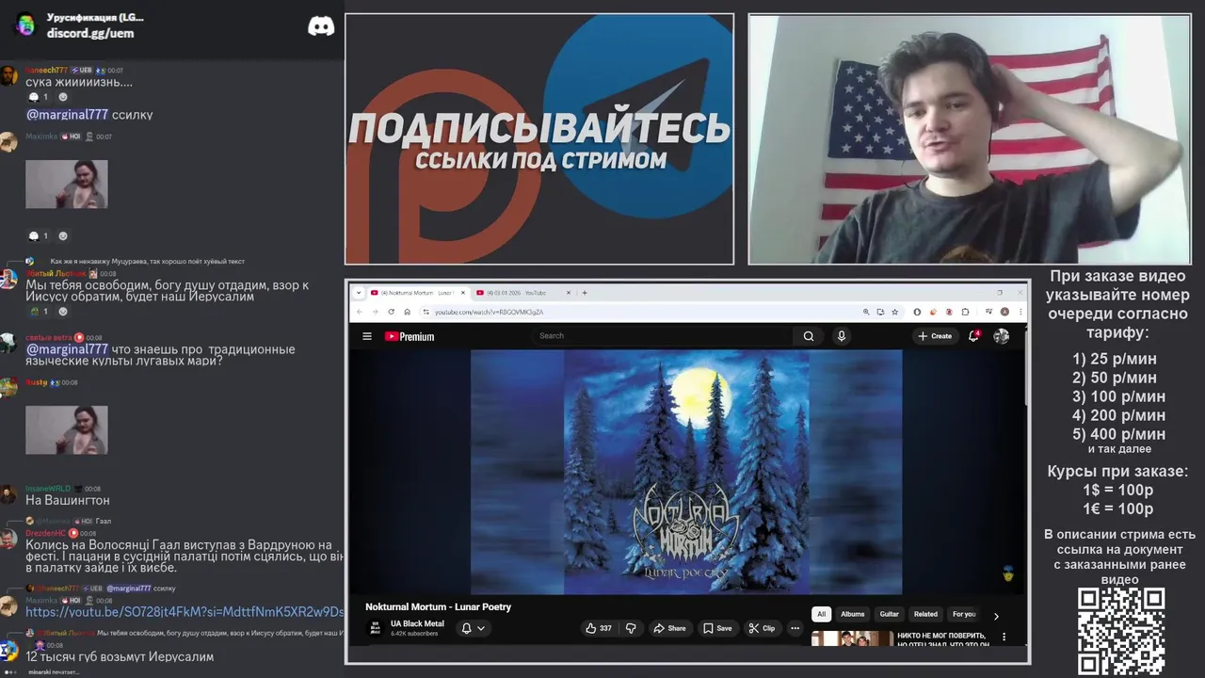Image resolution: width=1205 pixels, height=678 pixels.
Task: Select the Guitar filter chip
Action: [x=890, y=614]
